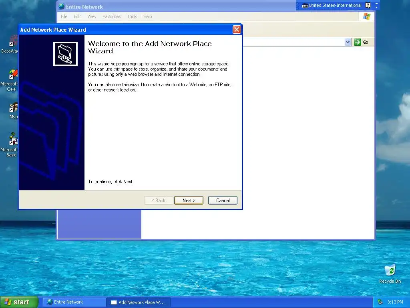Open the language bar options arrow

click(376, 7)
